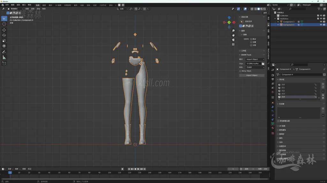Open the Object properties tab icon
The width and height of the screenshot is (327, 183).
[273, 103]
